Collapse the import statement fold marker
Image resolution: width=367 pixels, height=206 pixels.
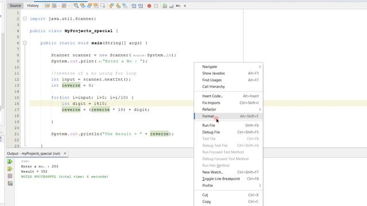coord(25,18)
